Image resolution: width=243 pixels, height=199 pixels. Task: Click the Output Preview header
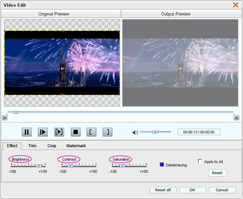click(x=181, y=14)
